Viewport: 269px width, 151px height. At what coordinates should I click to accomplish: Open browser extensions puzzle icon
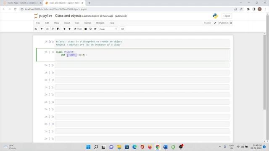[248, 9]
